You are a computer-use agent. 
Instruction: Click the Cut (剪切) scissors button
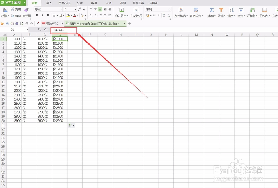point(16,9)
